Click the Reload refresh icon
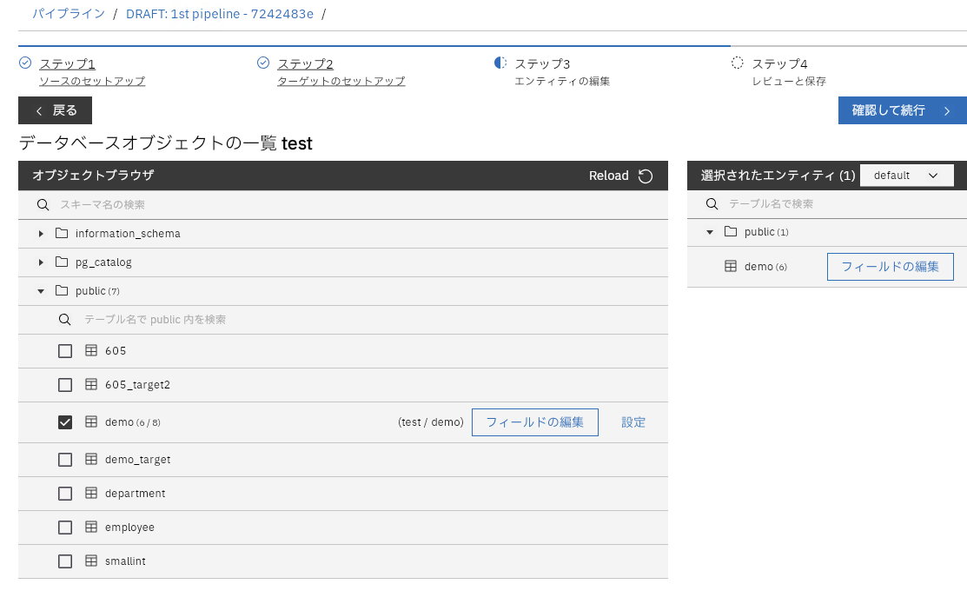Image resolution: width=967 pixels, height=604 pixels. (646, 176)
